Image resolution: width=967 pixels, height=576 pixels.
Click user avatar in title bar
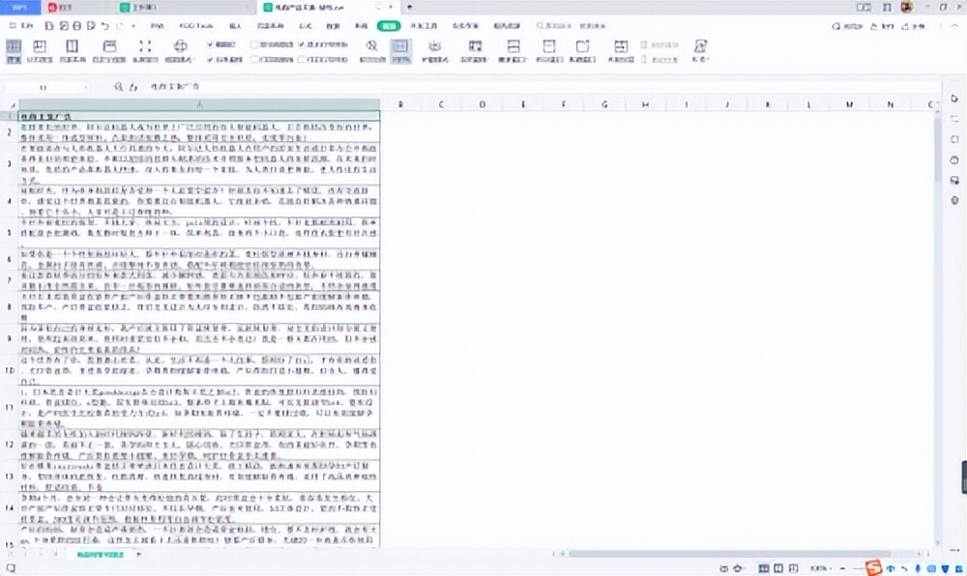click(x=907, y=7)
